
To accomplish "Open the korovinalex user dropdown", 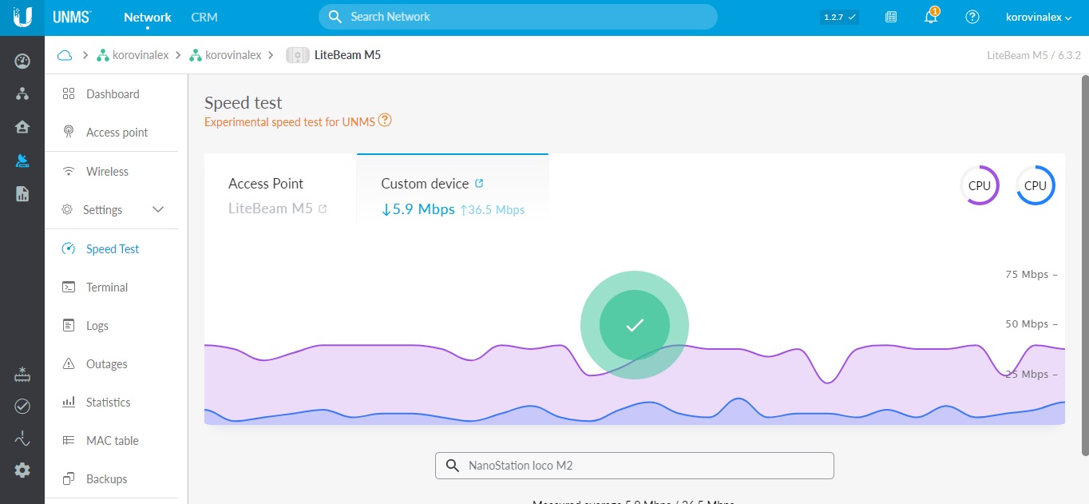I will tap(1039, 17).
